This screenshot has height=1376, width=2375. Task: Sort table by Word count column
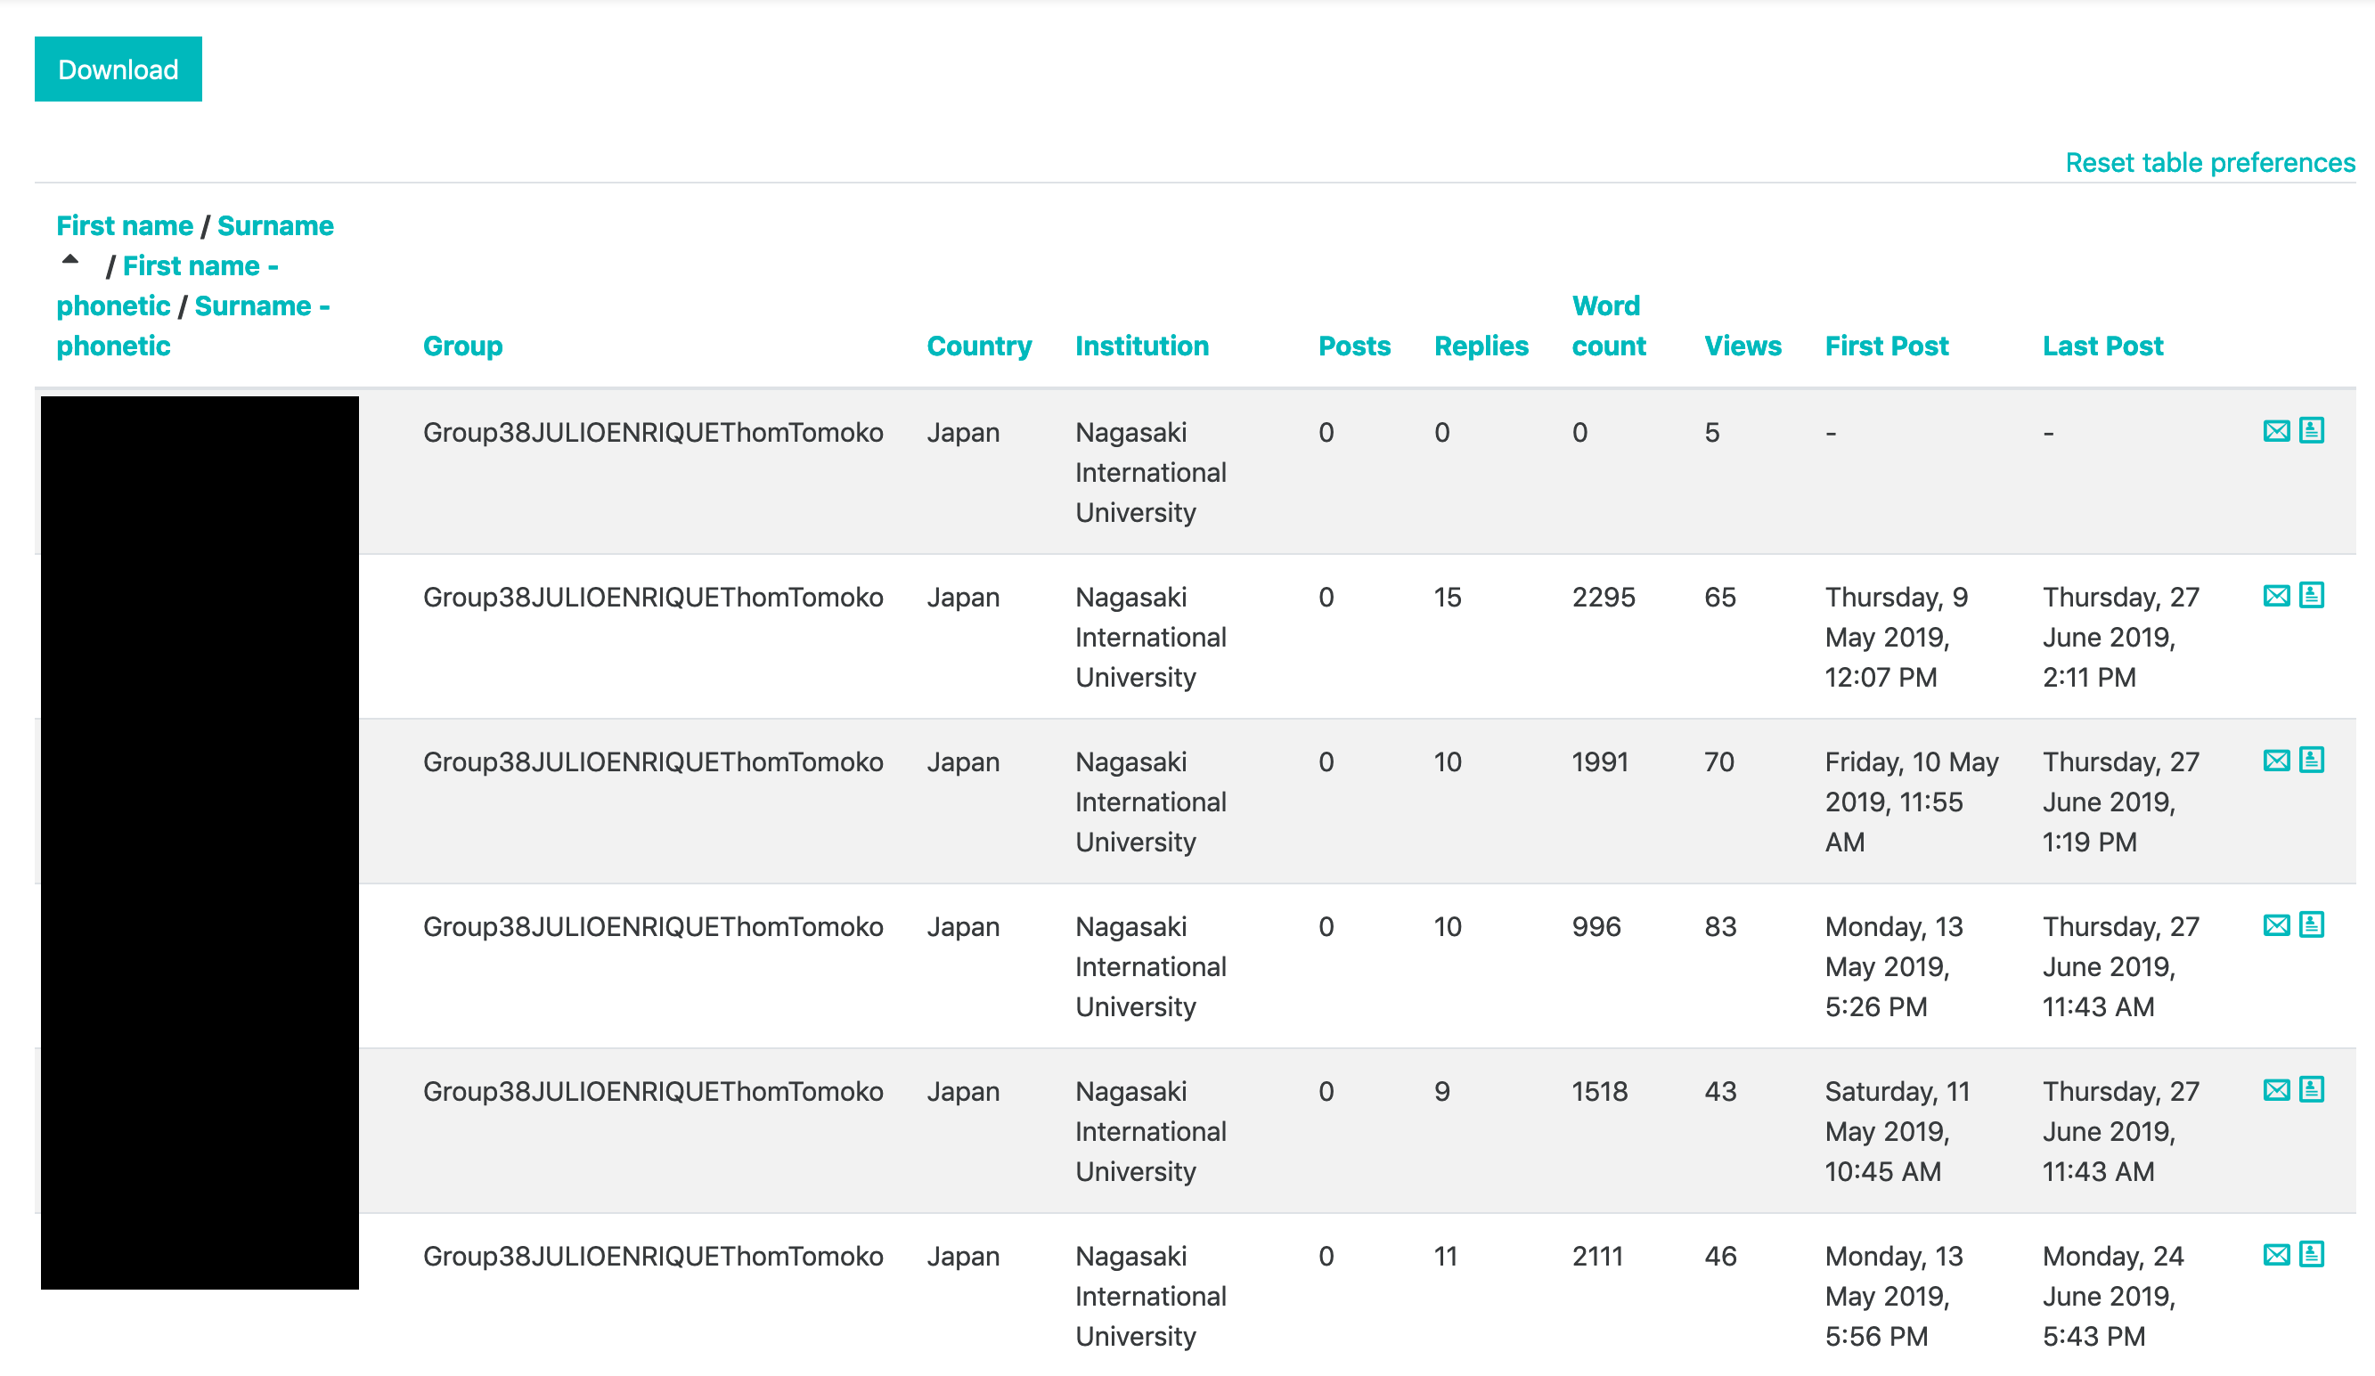click(1609, 325)
